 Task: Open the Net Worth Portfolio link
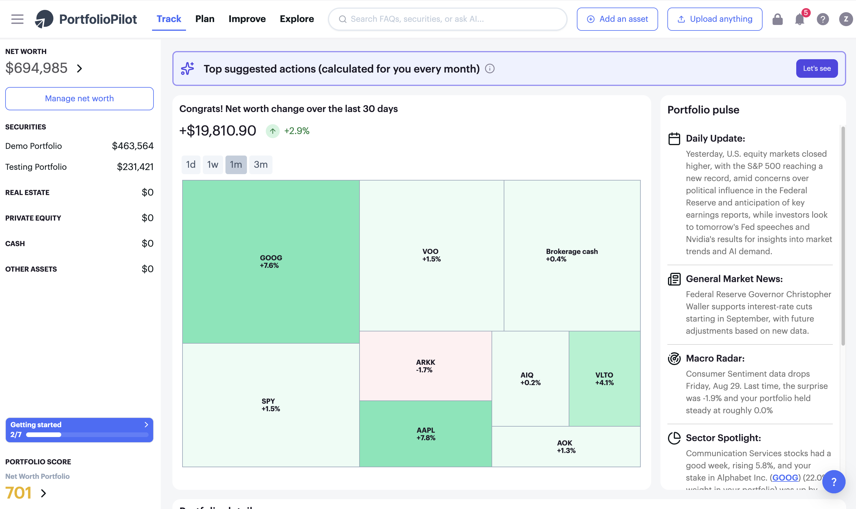click(x=37, y=476)
